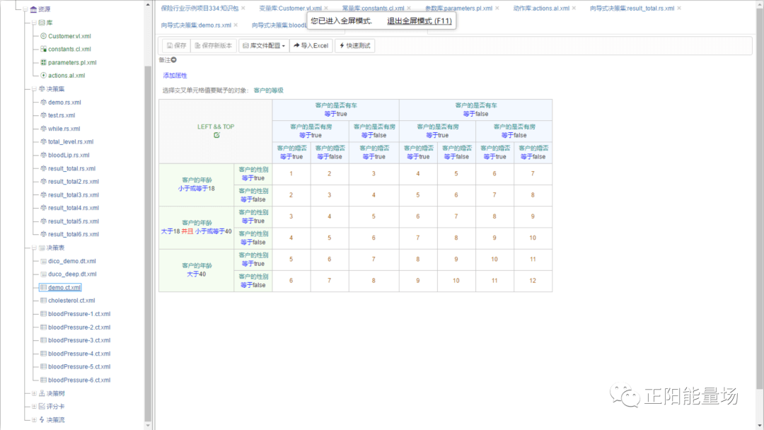Click the duco_deep.dt.xml table icon
This screenshot has height=430, width=764.
(x=43, y=274)
